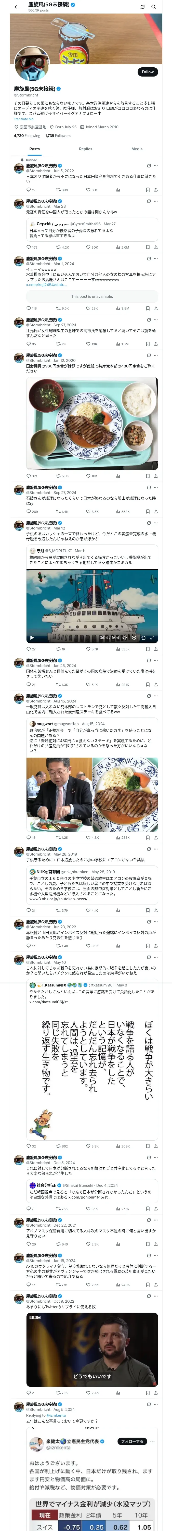Like the pinned post from Jun 5, 2022
The image size is (172, 1531).
click(91, 190)
